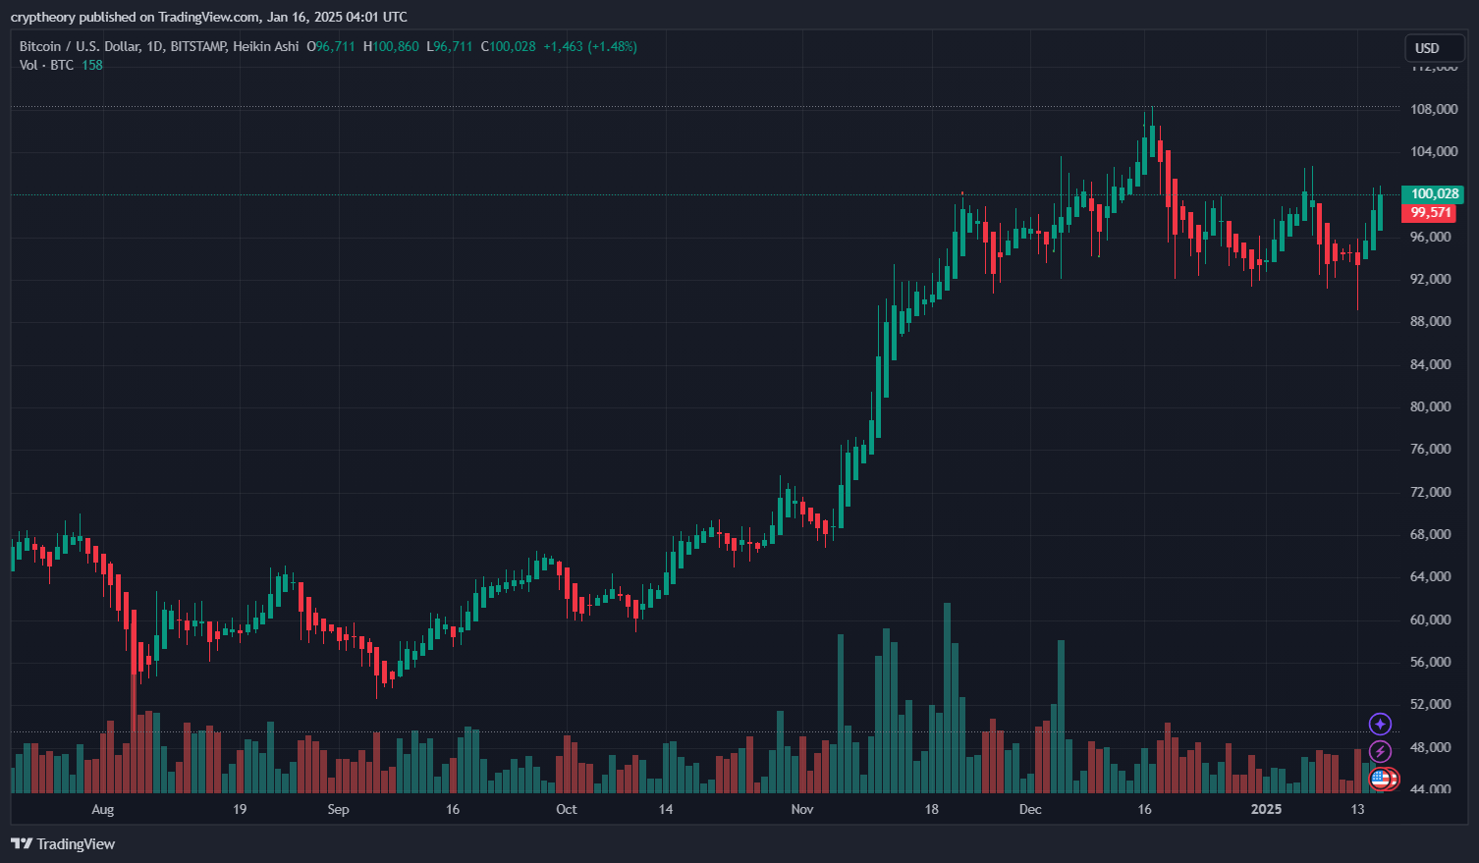Image resolution: width=1479 pixels, height=863 pixels.
Task: Click the purple star event icon
Action: [1380, 725]
